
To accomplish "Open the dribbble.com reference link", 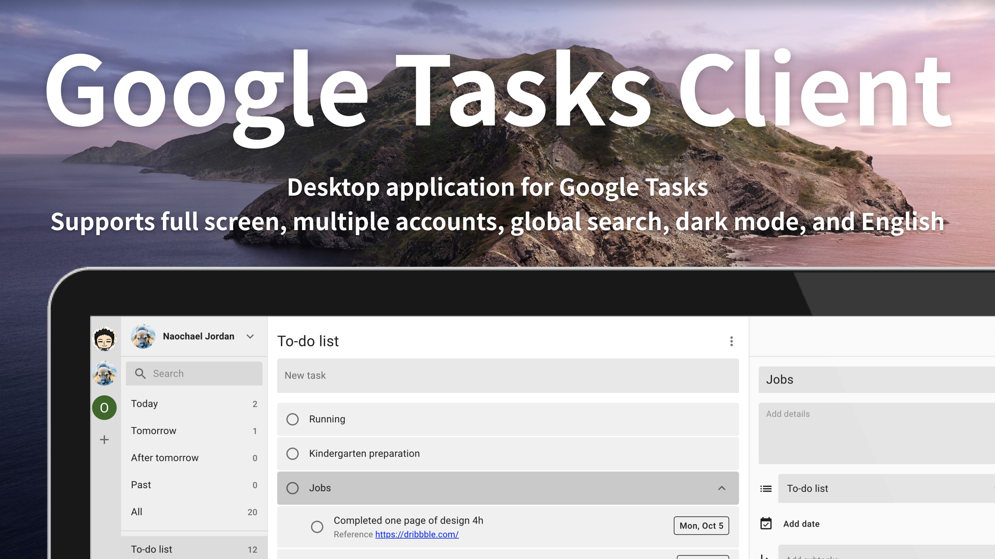I will point(417,535).
